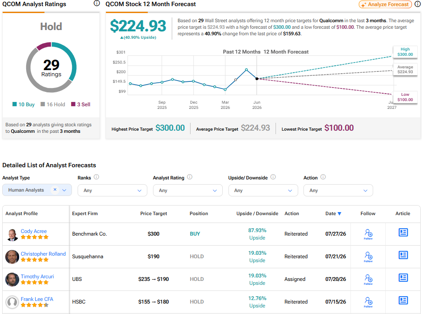This screenshot has width=422, height=314.
Task: Open Frank Lee CFA's article icon
Action: click(x=403, y=300)
